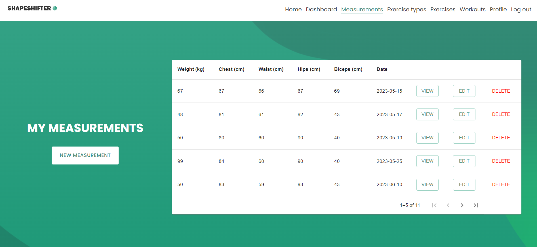Go to first page of measurements

point(434,205)
